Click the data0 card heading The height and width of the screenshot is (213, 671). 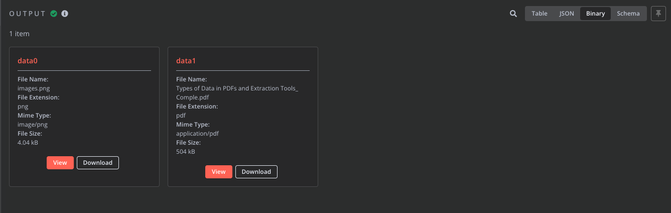point(28,61)
